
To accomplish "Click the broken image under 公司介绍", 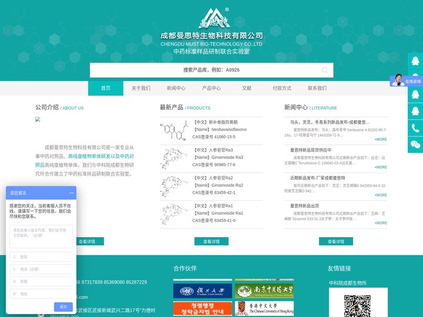I will 38,119.
